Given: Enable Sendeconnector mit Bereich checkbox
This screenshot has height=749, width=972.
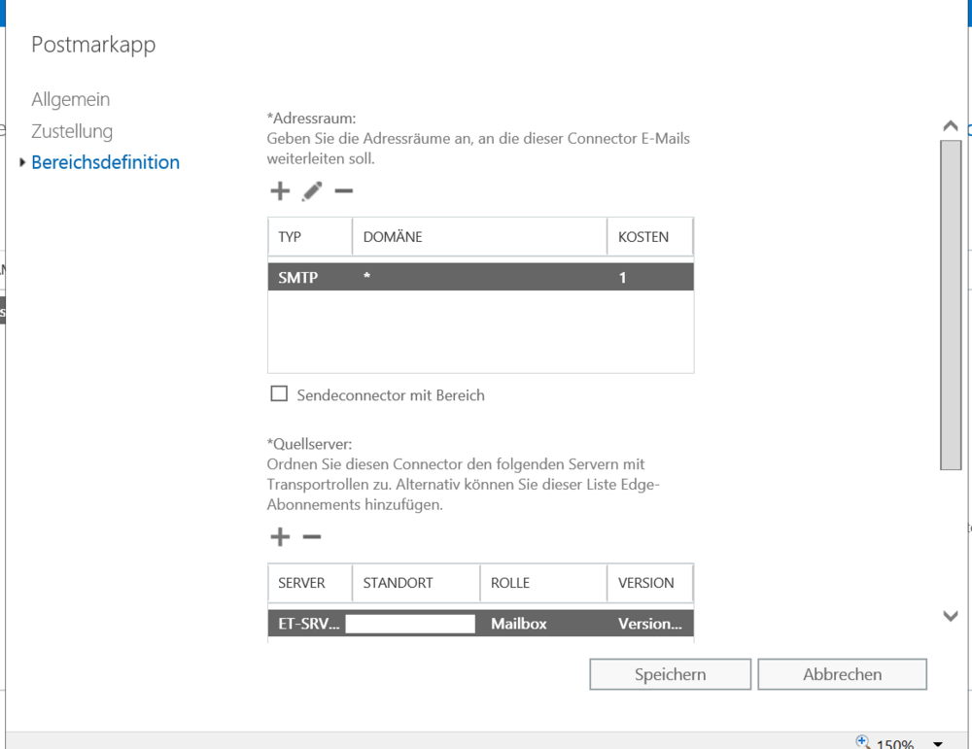Looking at the screenshot, I should tap(280, 394).
